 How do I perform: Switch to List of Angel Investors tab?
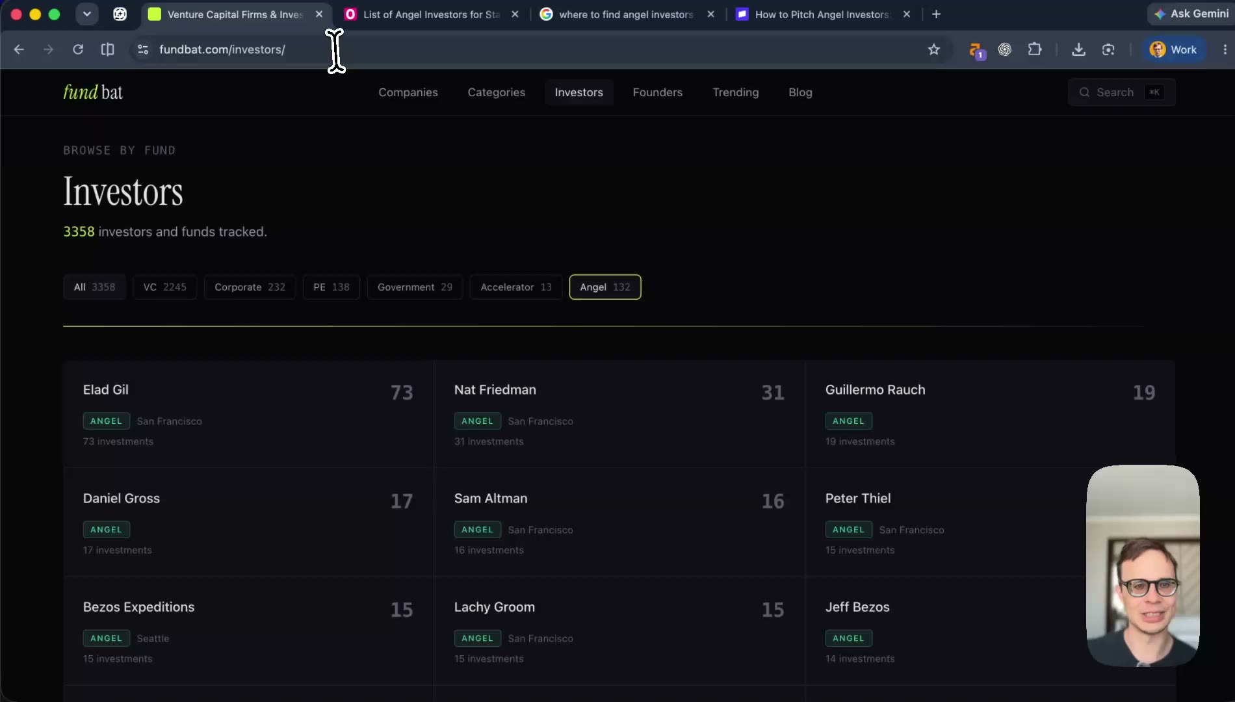click(432, 14)
